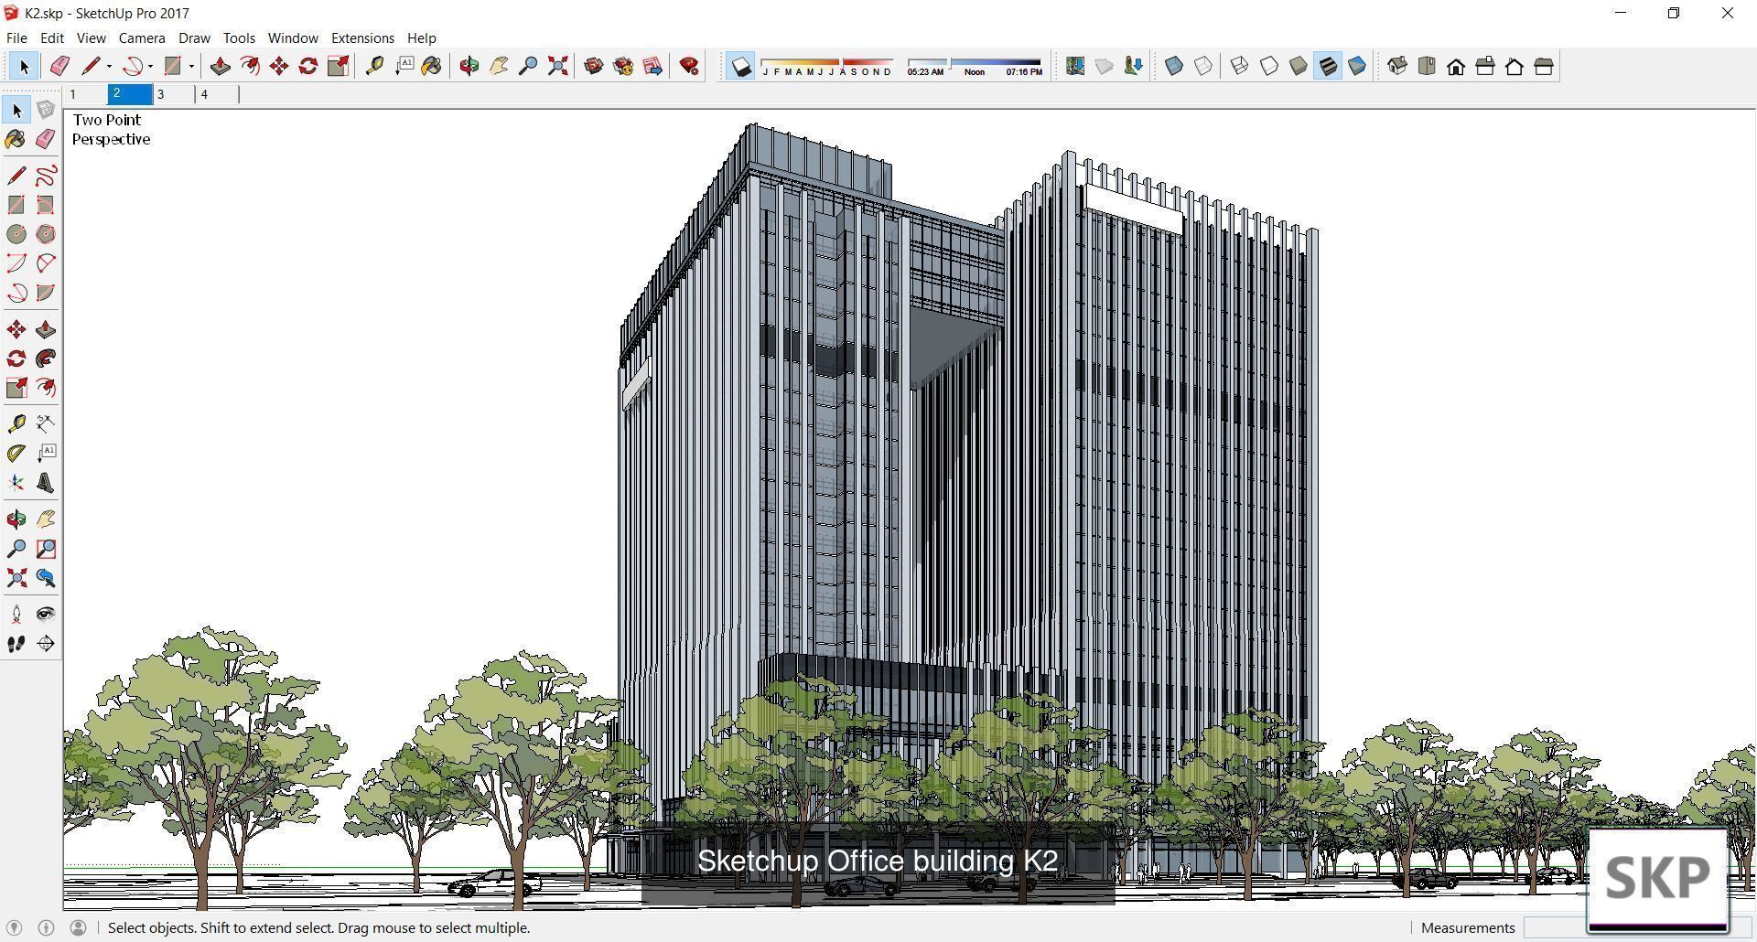Viewport: 1757px width, 942px height.
Task: Return to Previous camera view
Action: coord(46,578)
